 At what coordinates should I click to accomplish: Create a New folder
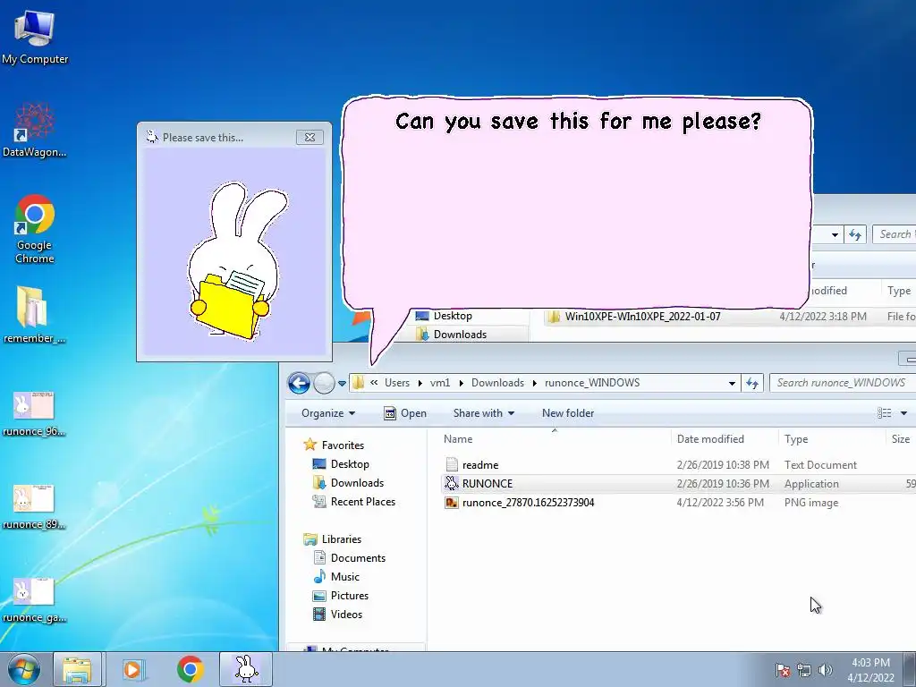coord(568,413)
